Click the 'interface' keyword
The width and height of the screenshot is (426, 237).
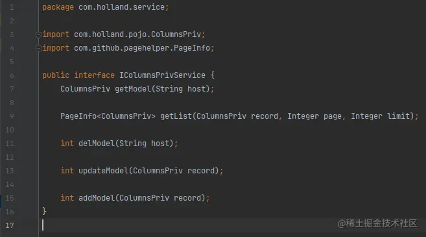pyautogui.click(x=94, y=75)
